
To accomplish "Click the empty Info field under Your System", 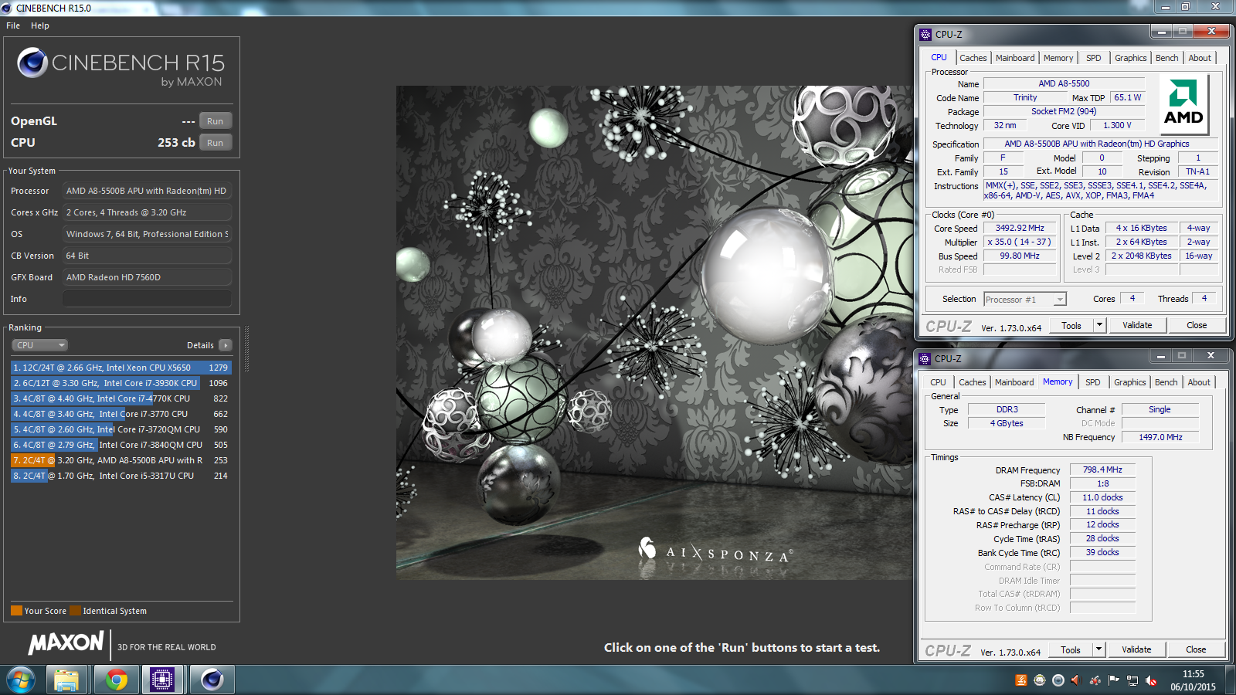I will tap(147, 299).
